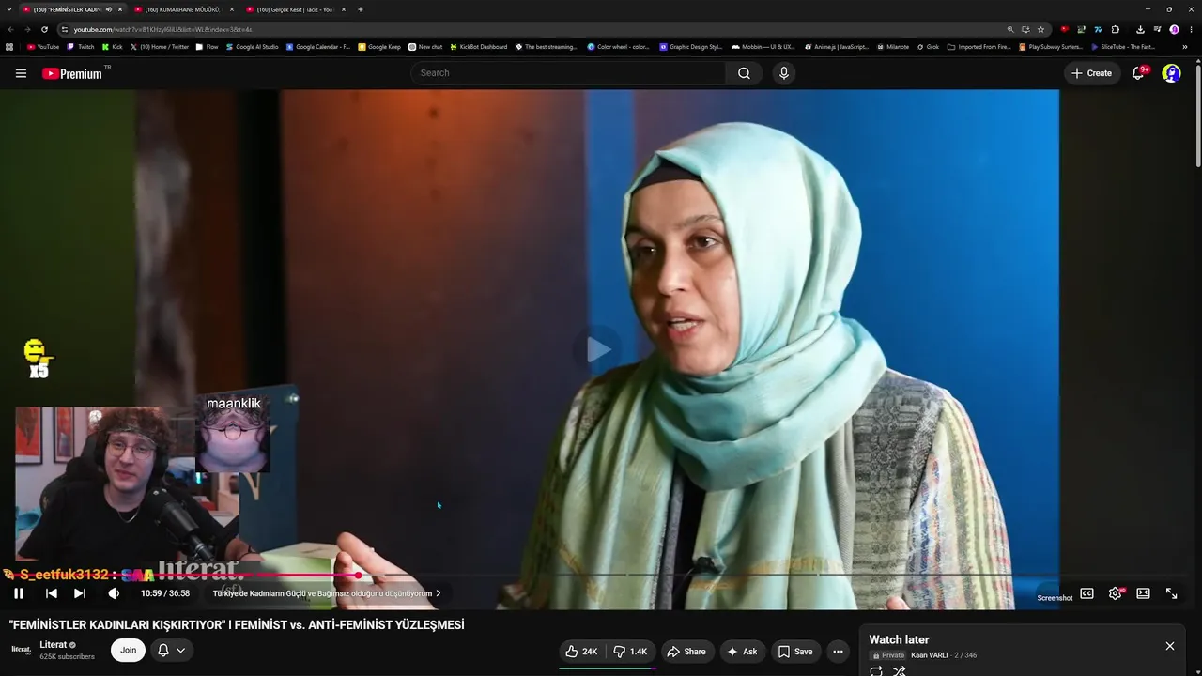Open video player settings gear
Screen dimensions: 1202x676
(1115, 593)
